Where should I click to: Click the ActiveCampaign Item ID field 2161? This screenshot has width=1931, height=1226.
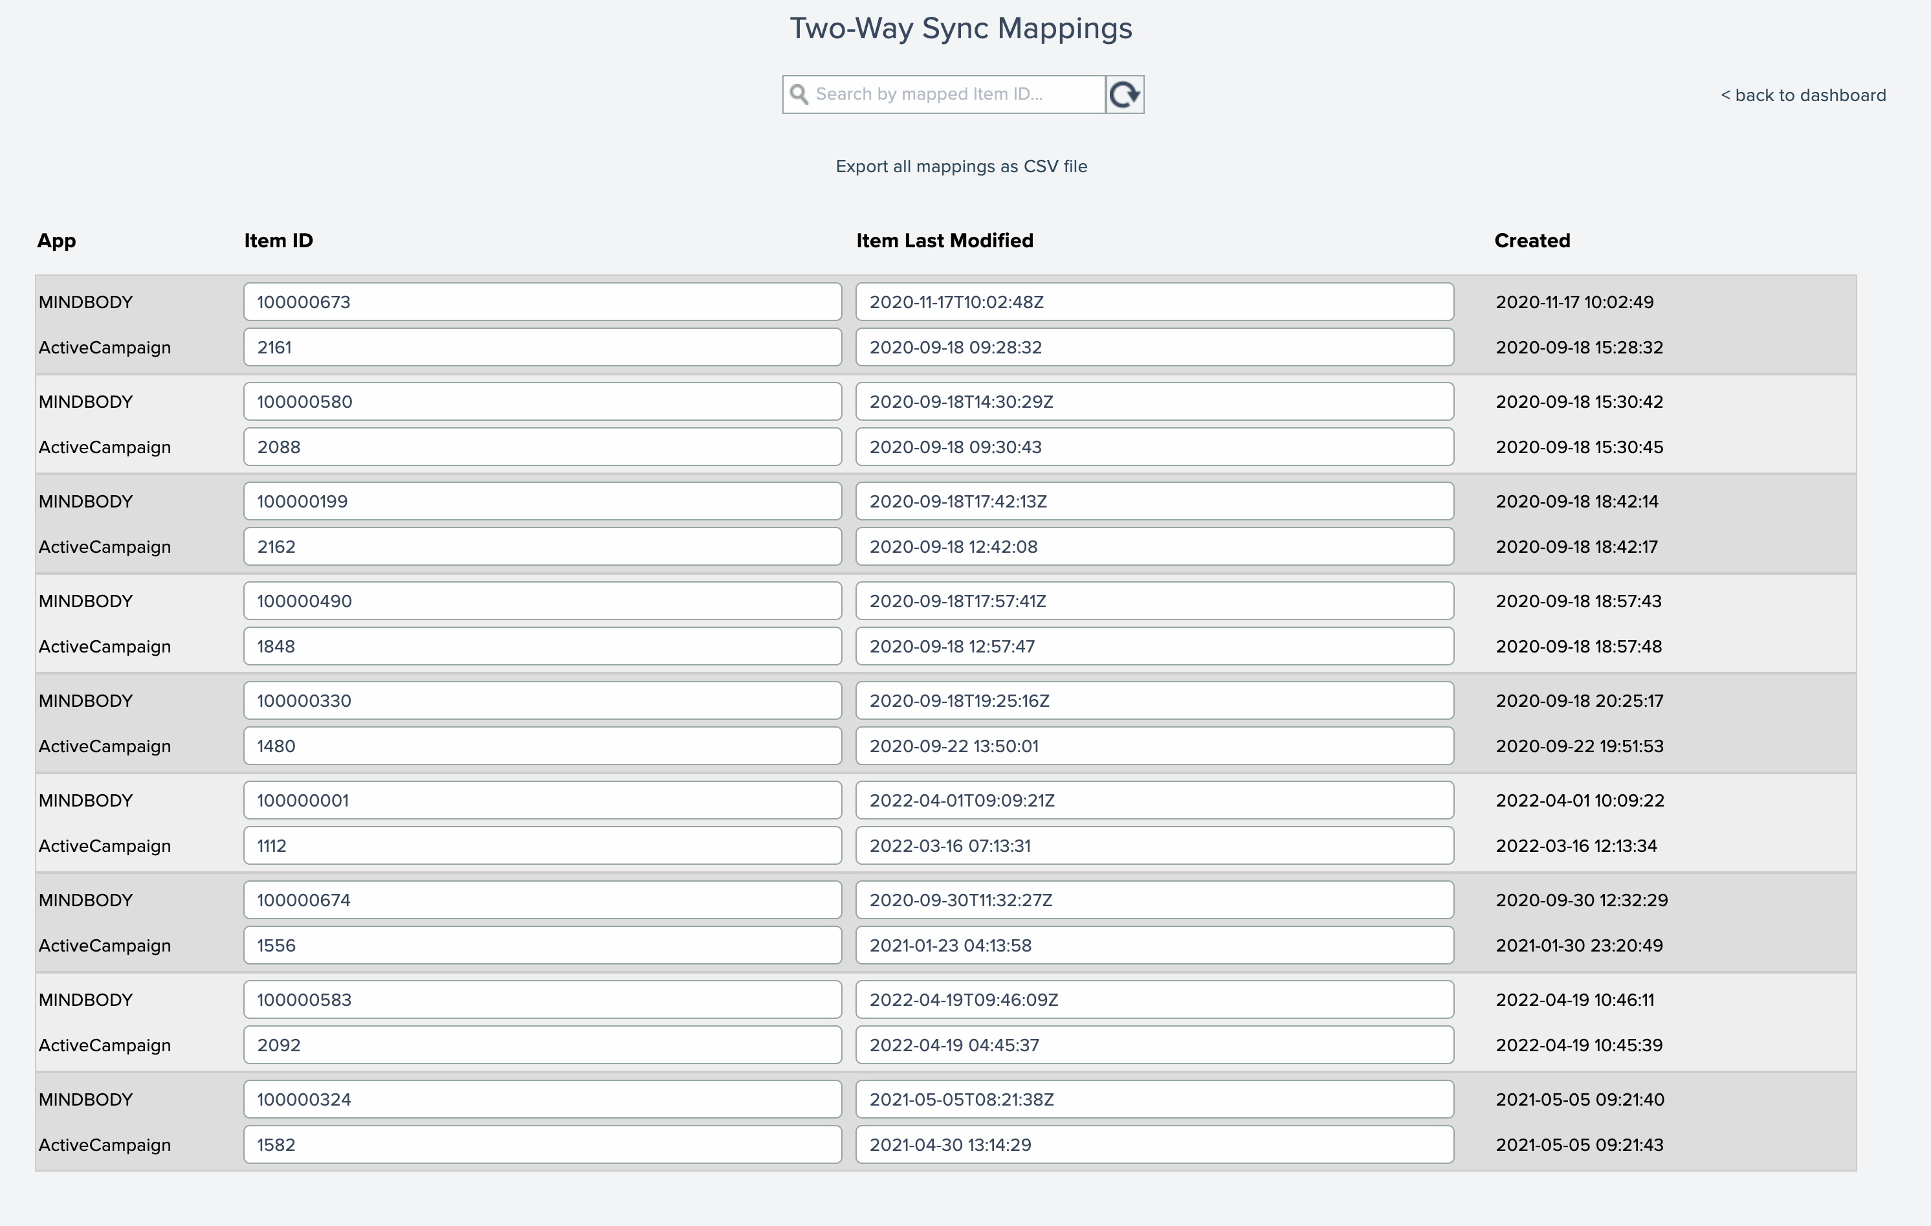tap(542, 348)
